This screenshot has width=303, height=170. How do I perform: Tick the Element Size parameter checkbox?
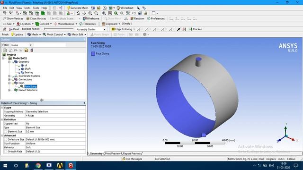5,131
